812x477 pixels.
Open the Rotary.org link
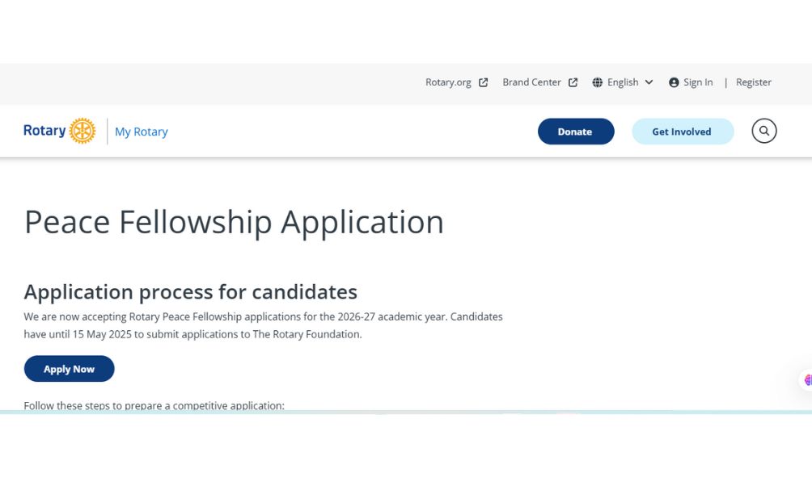(x=448, y=82)
